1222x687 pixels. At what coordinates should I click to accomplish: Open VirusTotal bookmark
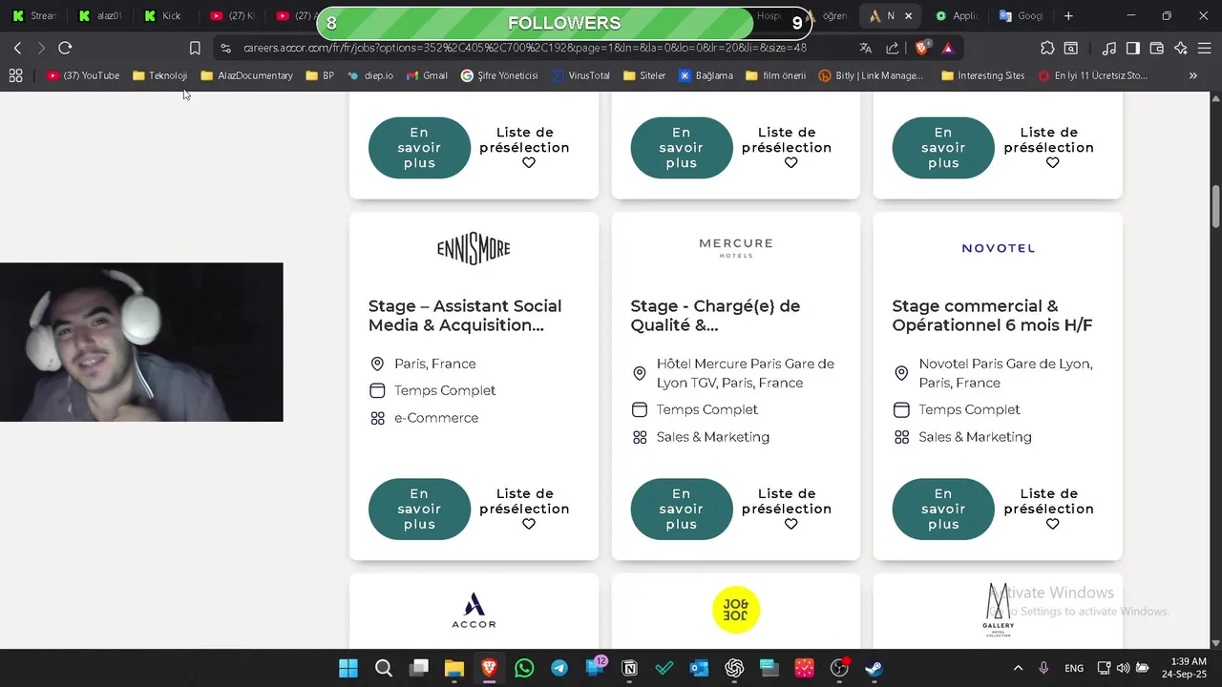[x=580, y=75]
